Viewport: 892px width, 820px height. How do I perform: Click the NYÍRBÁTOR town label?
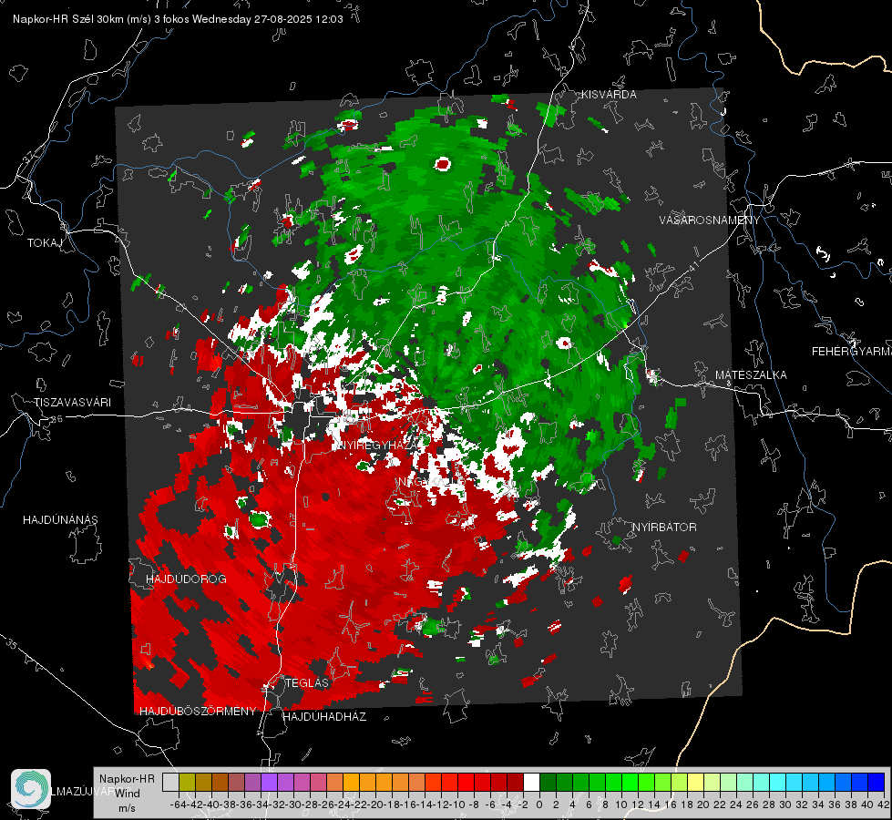pyautogui.click(x=664, y=527)
